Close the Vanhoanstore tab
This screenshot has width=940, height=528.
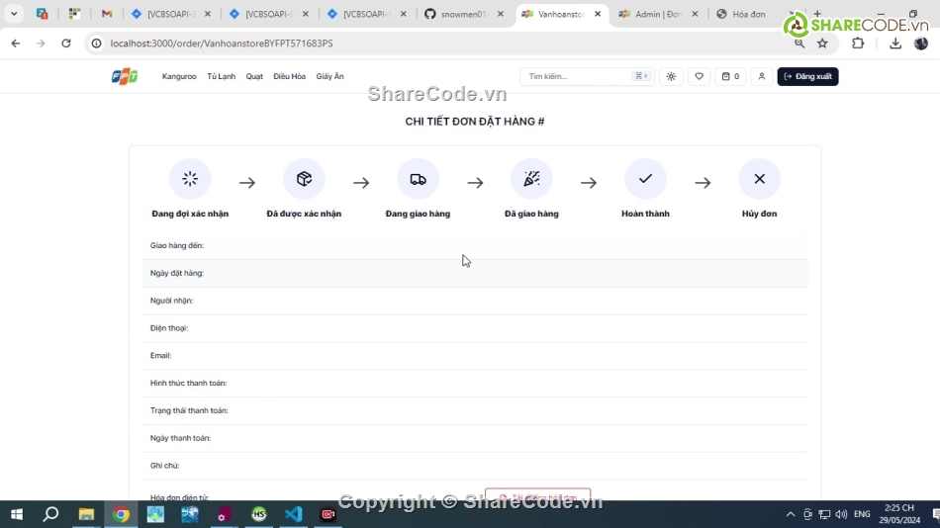pyautogui.click(x=598, y=14)
